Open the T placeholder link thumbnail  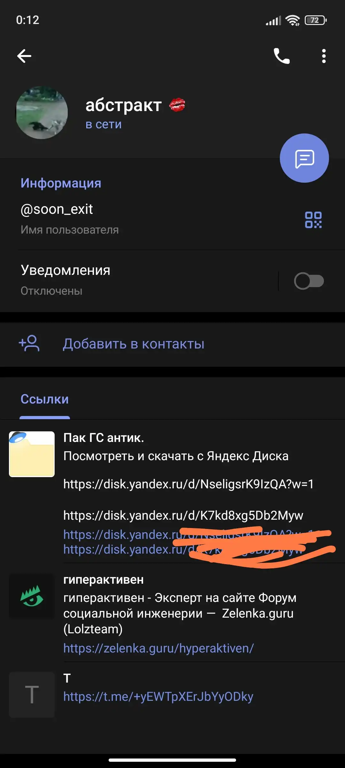32,695
